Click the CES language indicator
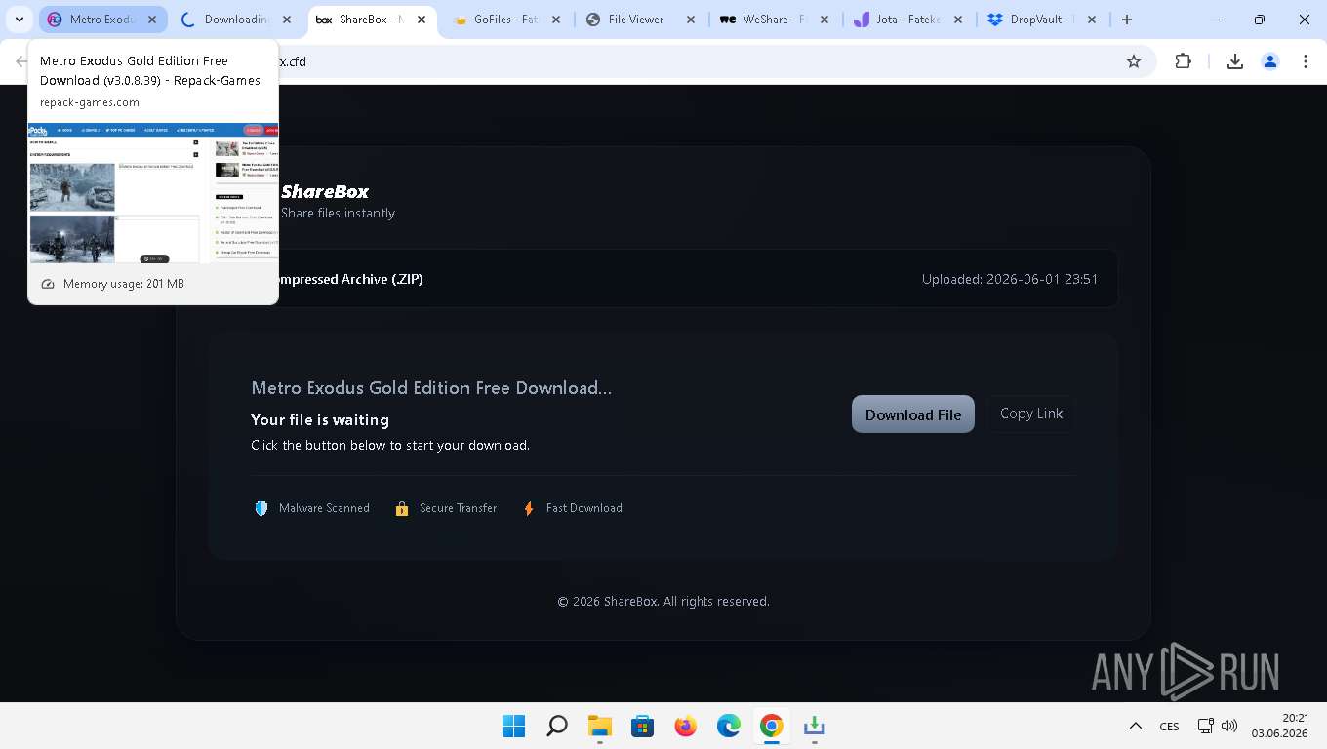Screen dimensions: 1327x749 coord(1169,727)
